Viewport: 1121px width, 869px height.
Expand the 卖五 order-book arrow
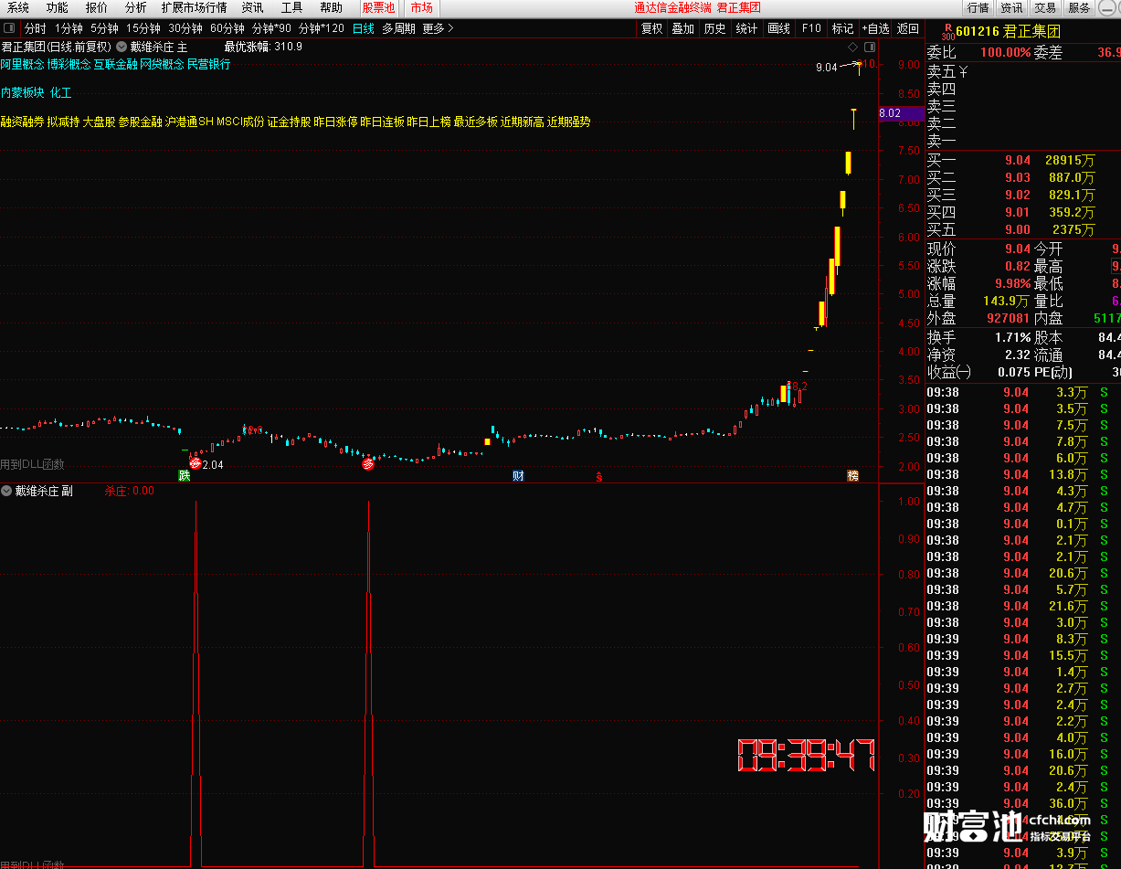click(x=963, y=71)
